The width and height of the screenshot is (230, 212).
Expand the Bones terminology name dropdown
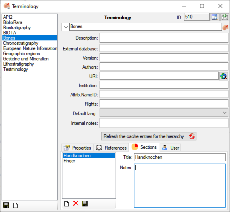point(66,27)
